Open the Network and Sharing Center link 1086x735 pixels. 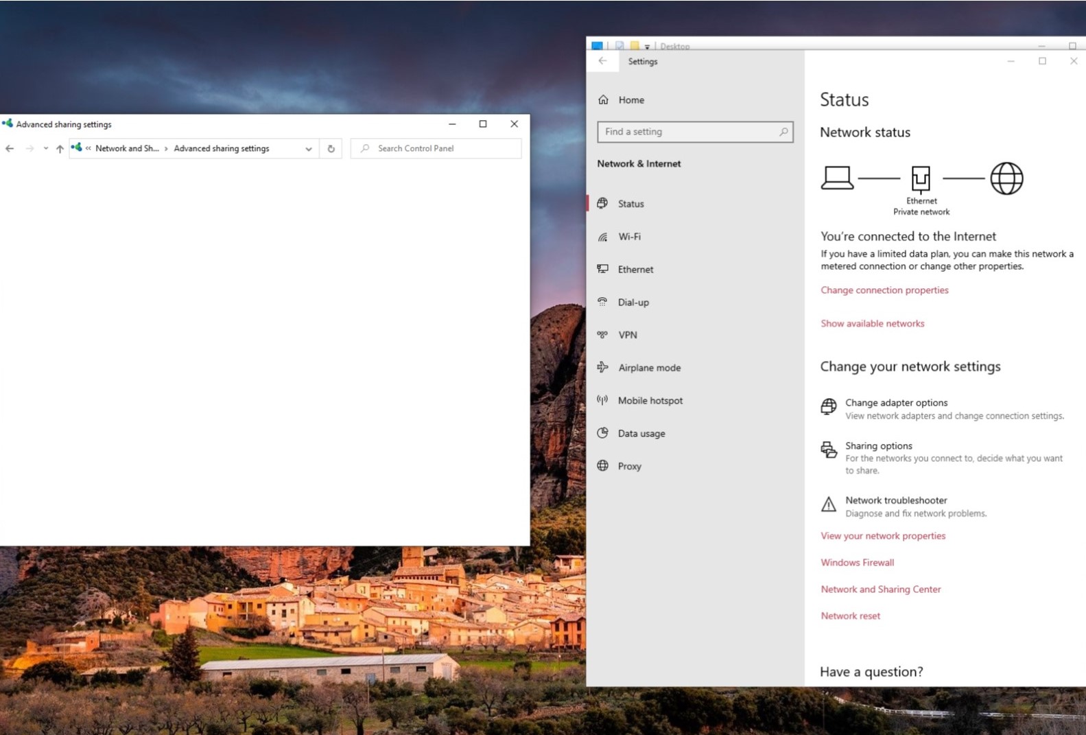pos(880,589)
